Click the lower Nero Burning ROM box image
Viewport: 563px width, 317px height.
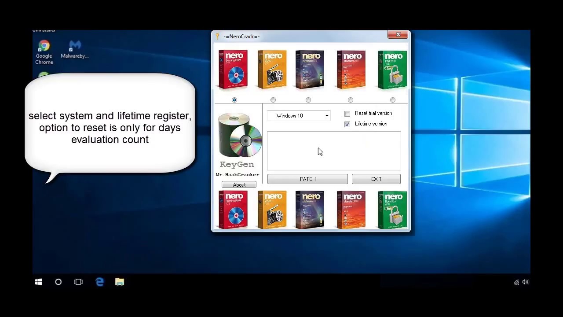pyautogui.click(x=233, y=210)
